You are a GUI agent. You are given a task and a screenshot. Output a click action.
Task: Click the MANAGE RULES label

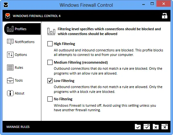[18, 127]
